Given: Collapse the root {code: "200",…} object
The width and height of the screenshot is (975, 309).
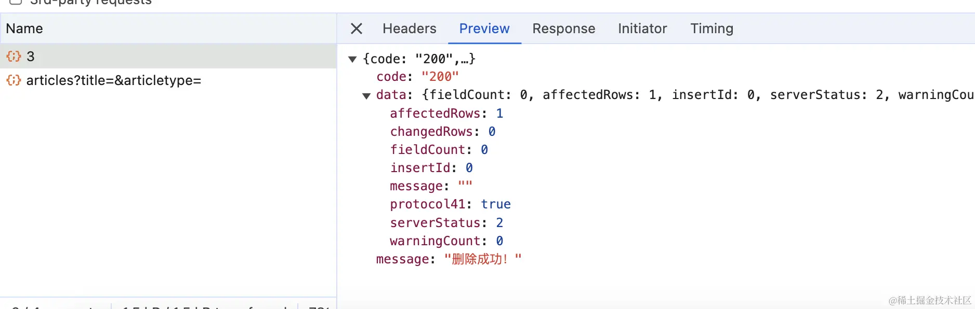Looking at the screenshot, I should tap(352, 59).
